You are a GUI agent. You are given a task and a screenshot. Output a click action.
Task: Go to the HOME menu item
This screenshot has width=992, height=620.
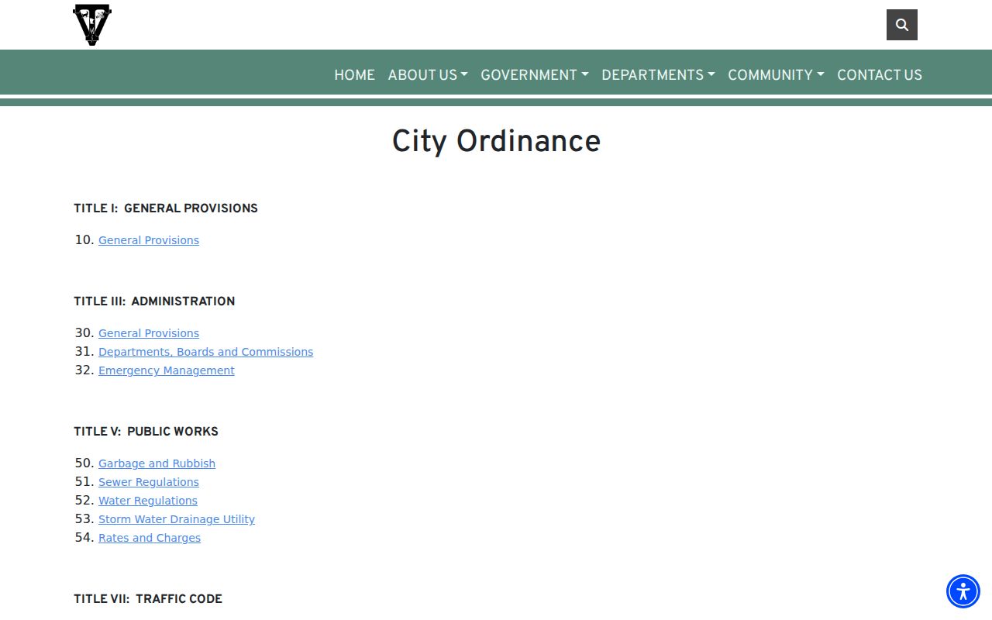[354, 75]
